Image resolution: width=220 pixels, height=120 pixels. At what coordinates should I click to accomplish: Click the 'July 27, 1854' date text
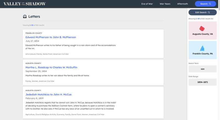(32, 41)
